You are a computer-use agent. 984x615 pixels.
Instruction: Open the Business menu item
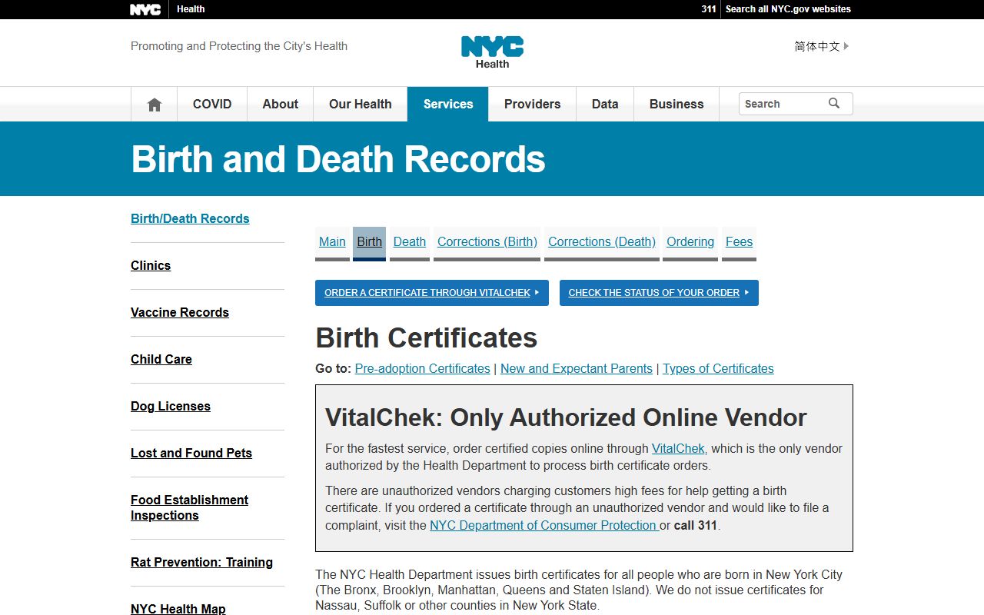tap(676, 104)
